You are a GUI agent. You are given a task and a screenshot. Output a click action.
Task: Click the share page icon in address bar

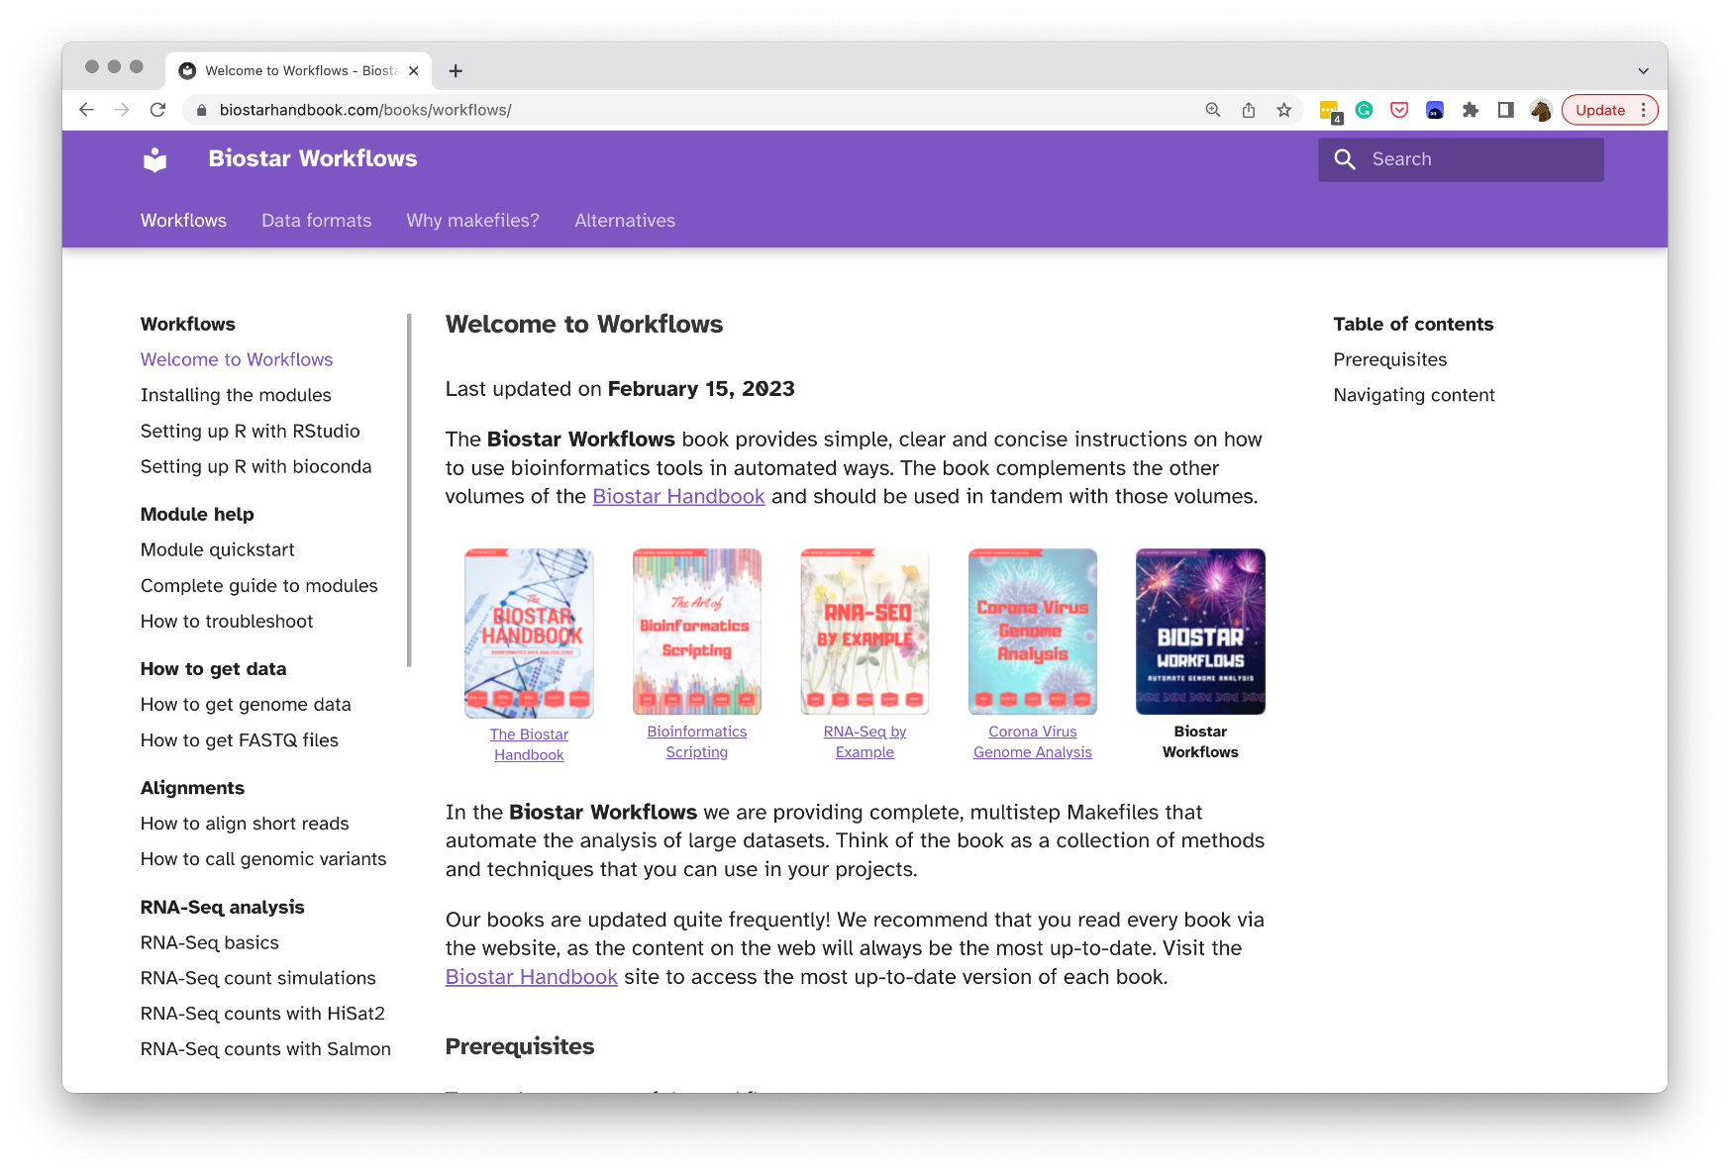(x=1249, y=110)
